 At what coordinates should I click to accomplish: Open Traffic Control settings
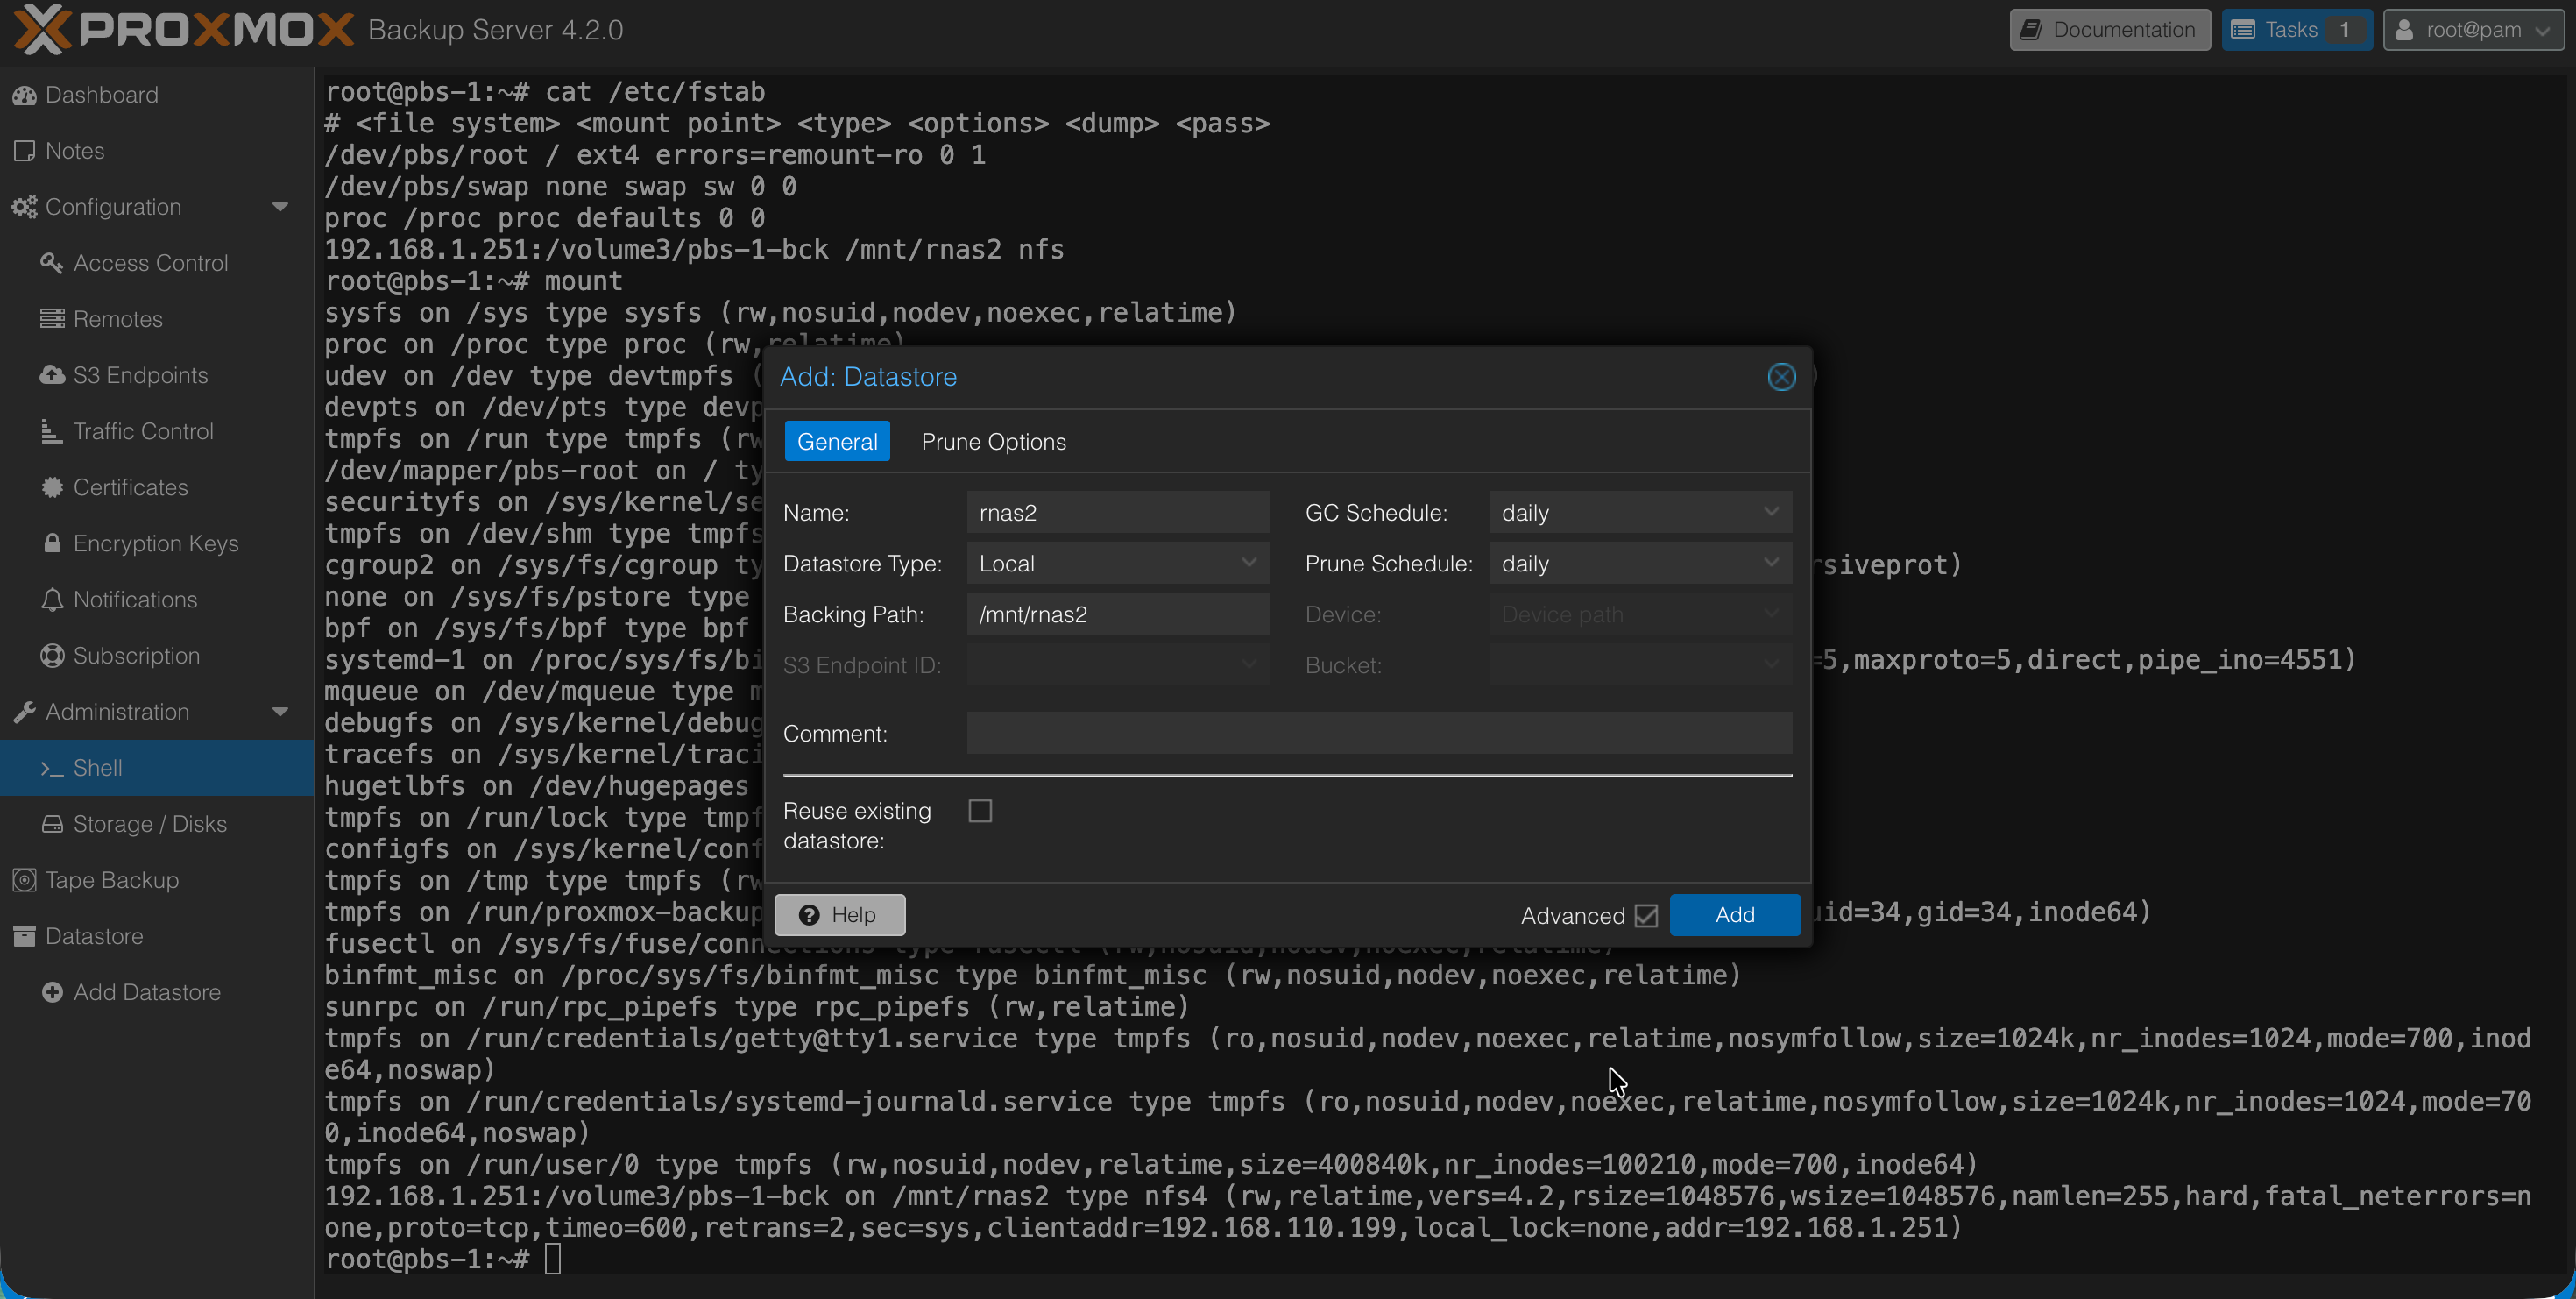pyautogui.click(x=157, y=431)
